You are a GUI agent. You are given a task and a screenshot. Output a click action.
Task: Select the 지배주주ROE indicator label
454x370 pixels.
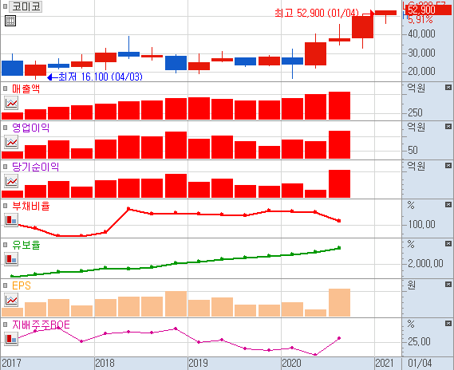point(41,325)
